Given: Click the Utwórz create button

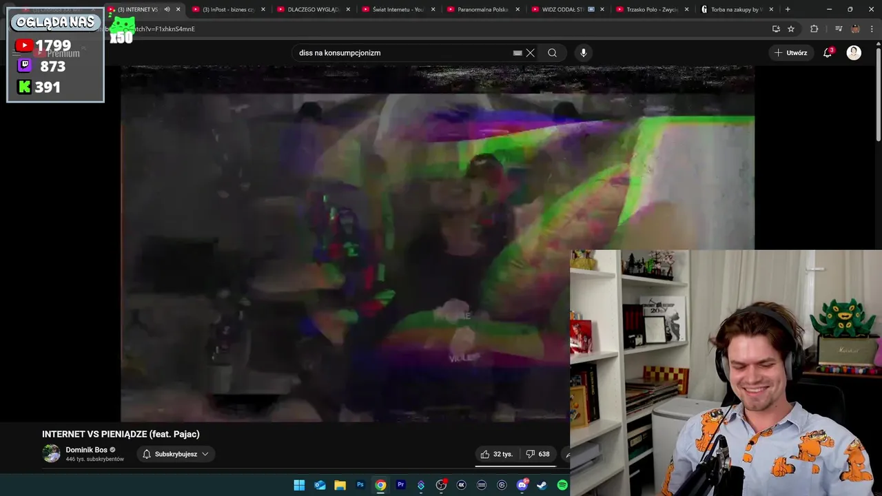Looking at the screenshot, I should [791, 52].
